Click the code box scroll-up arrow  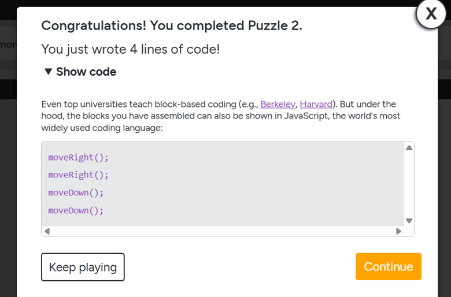coord(409,148)
